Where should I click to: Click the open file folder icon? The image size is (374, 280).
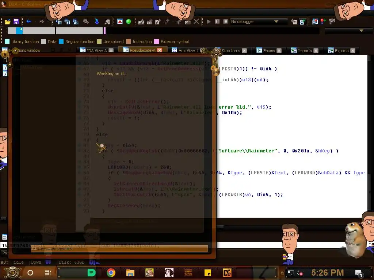click(7, 22)
